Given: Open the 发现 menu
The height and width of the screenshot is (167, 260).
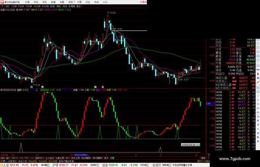Looking at the screenshot, I should [71, 2].
